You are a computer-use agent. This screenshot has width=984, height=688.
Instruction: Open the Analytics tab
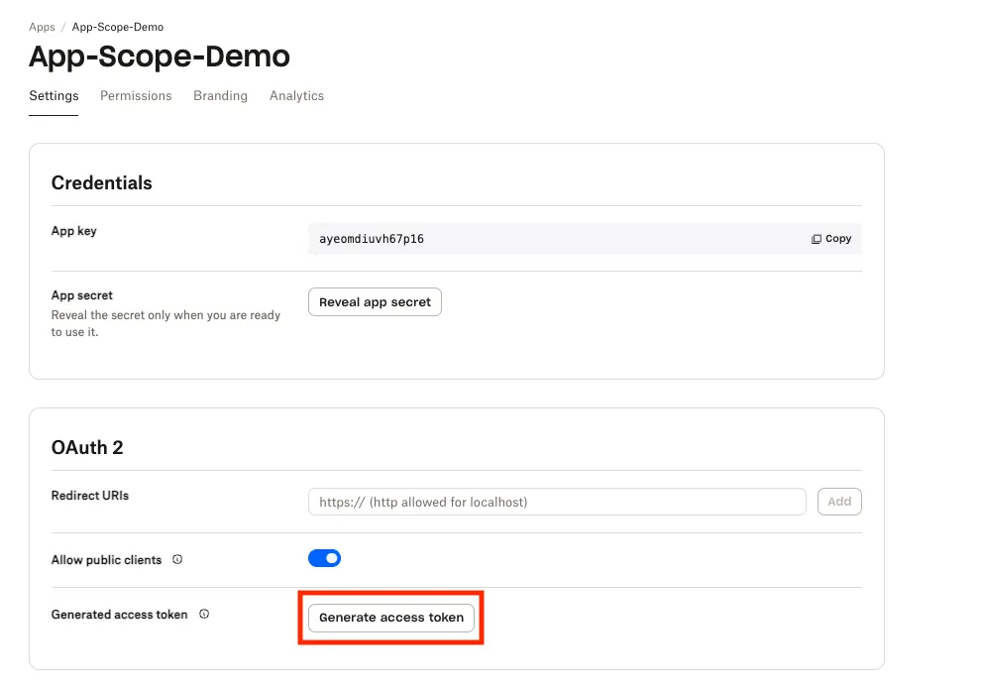coord(297,96)
